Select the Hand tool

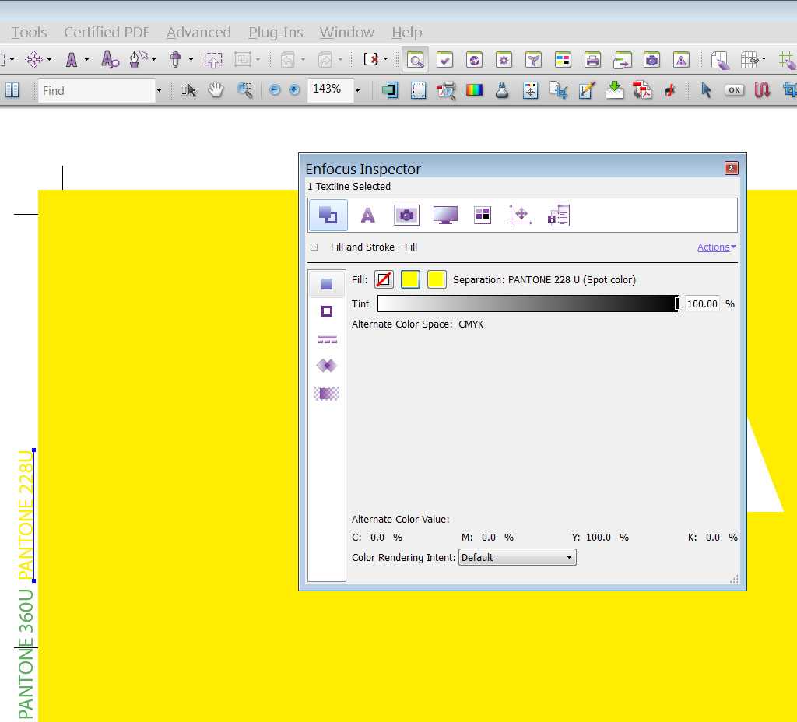(216, 90)
